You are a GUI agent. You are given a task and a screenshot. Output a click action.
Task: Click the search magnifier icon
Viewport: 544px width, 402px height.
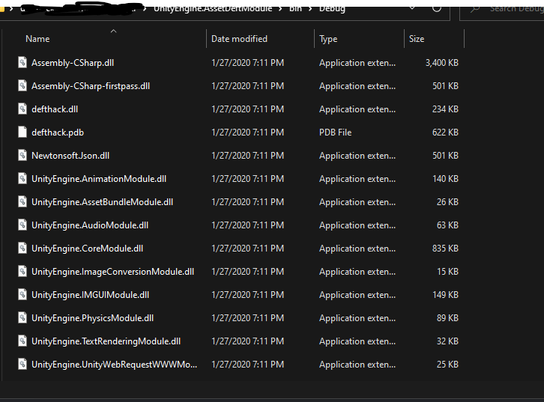(475, 8)
